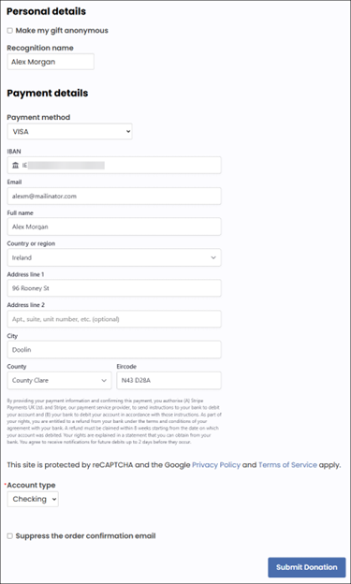Open the County Clare dropdown
Image resolution: width=351 pixels, height=584 pixels.
[59, 380]
